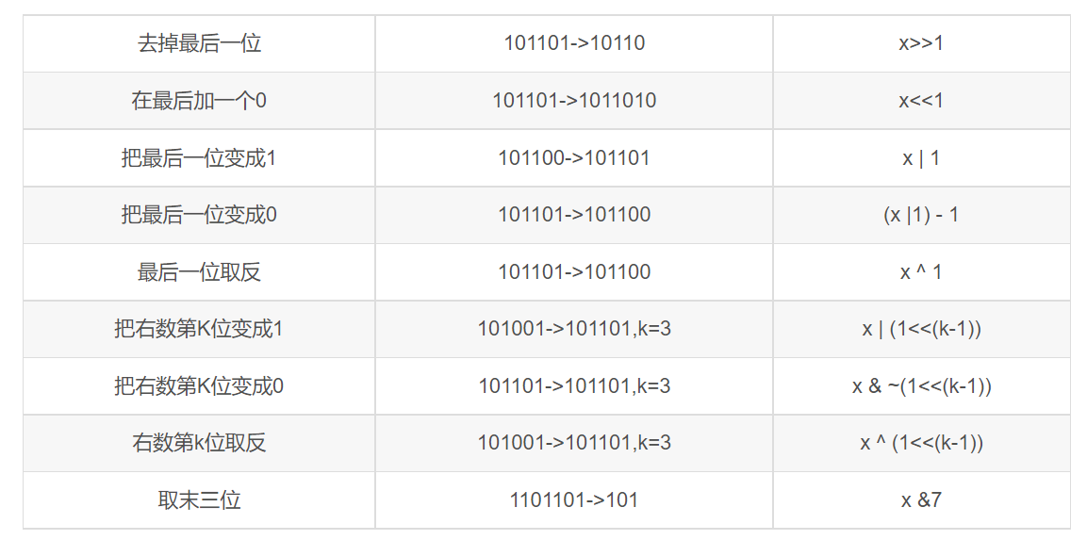Select the 'x &7' expression
1087x540 pixels.
(x=921, y=500)
